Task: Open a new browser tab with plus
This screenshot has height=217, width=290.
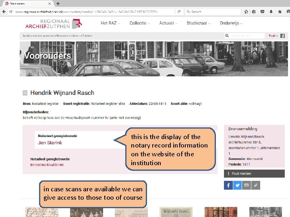Action: [x=58, y=4]
